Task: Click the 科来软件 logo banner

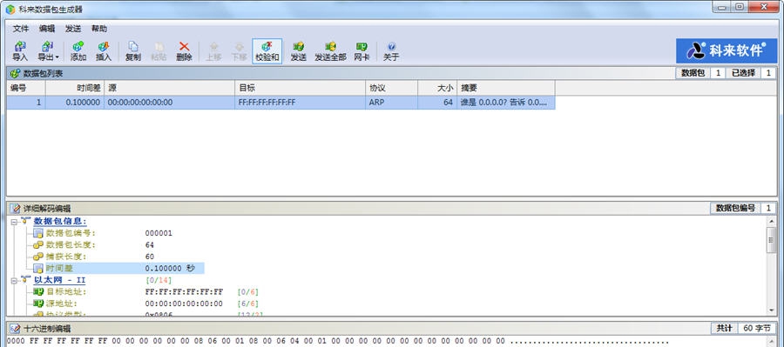Action: click(727, 51)
